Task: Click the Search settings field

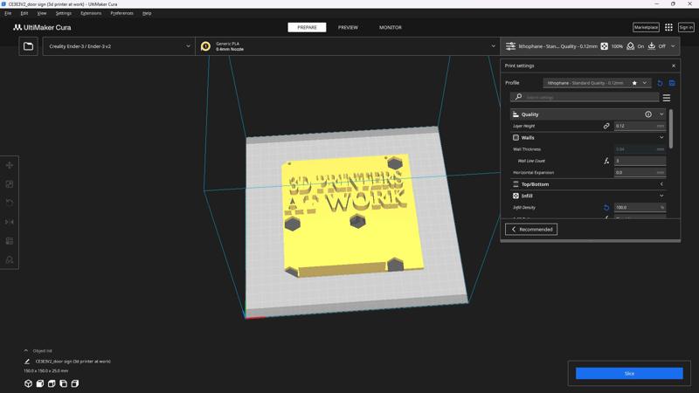Action: 585,97
